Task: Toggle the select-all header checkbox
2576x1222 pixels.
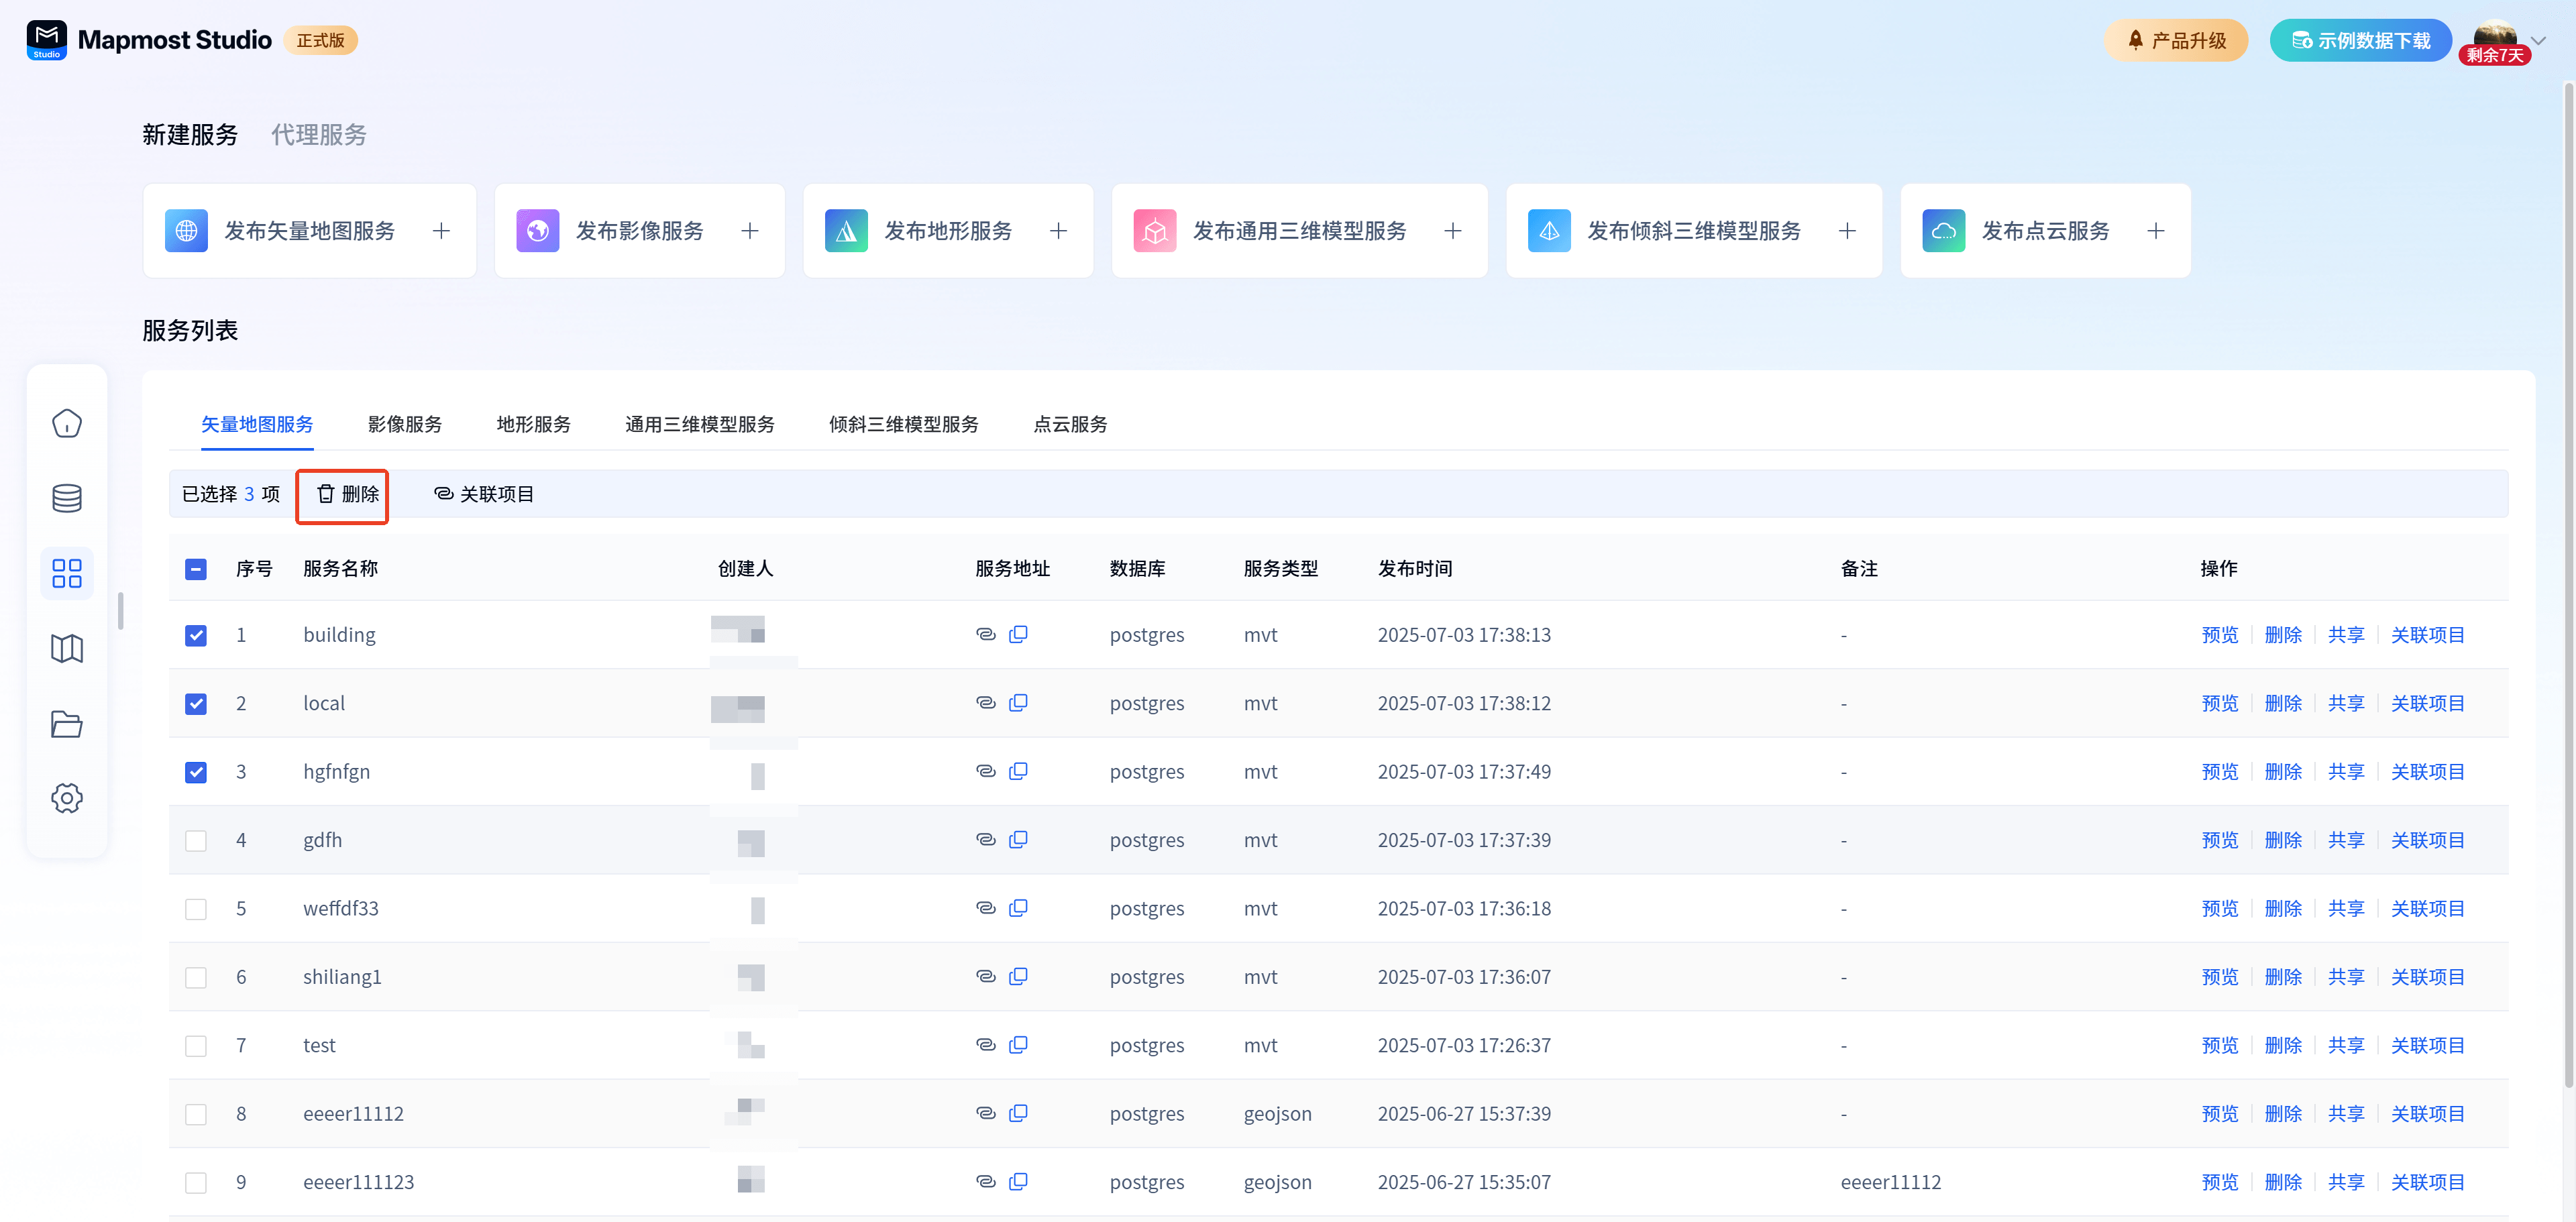Action: [x=196, y=569]
